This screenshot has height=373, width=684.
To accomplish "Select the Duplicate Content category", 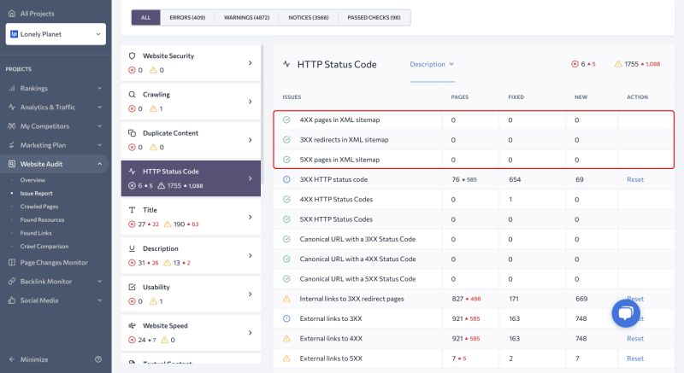I will tap(191, 140).
